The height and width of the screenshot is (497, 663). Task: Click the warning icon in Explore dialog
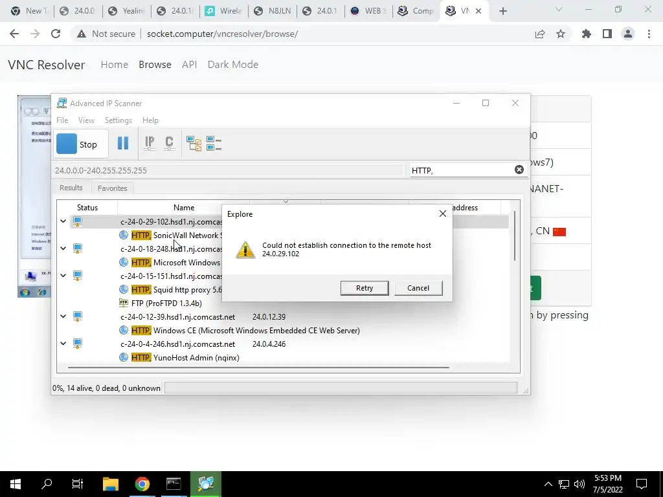point(245,249)
